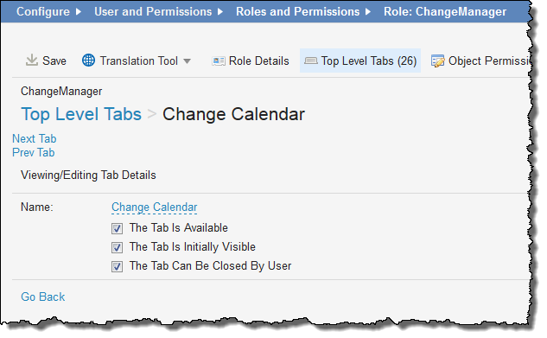Viewport: 547px width, 338px height.
Task: Expand the arrow after Configure breadcrumb
Action: tap(79, 11)
